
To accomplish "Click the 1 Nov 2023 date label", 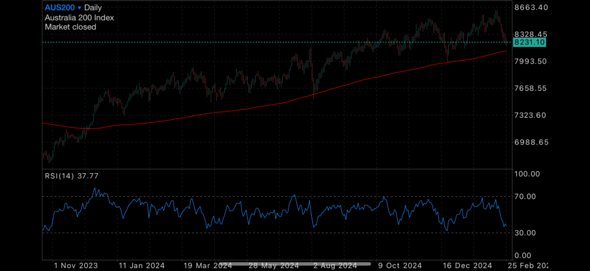I will 75,266.
